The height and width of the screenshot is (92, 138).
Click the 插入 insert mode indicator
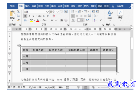[x=61, y=87]
